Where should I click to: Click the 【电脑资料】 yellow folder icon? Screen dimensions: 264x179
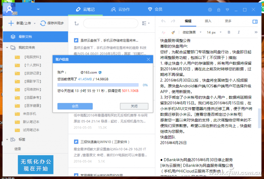[x=17, y=57]
